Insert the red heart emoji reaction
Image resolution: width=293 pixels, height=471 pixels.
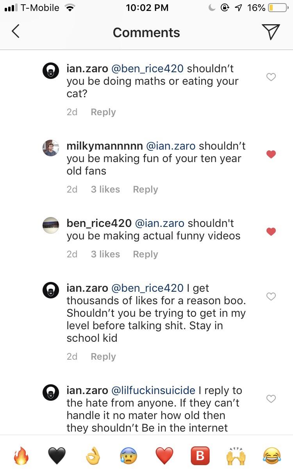point(164,456)
